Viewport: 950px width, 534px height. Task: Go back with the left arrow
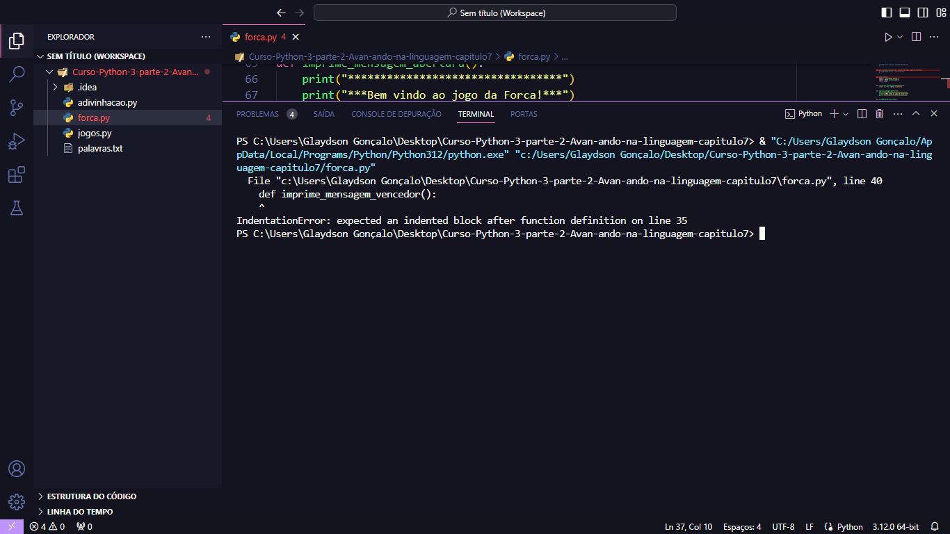[281, 13]
